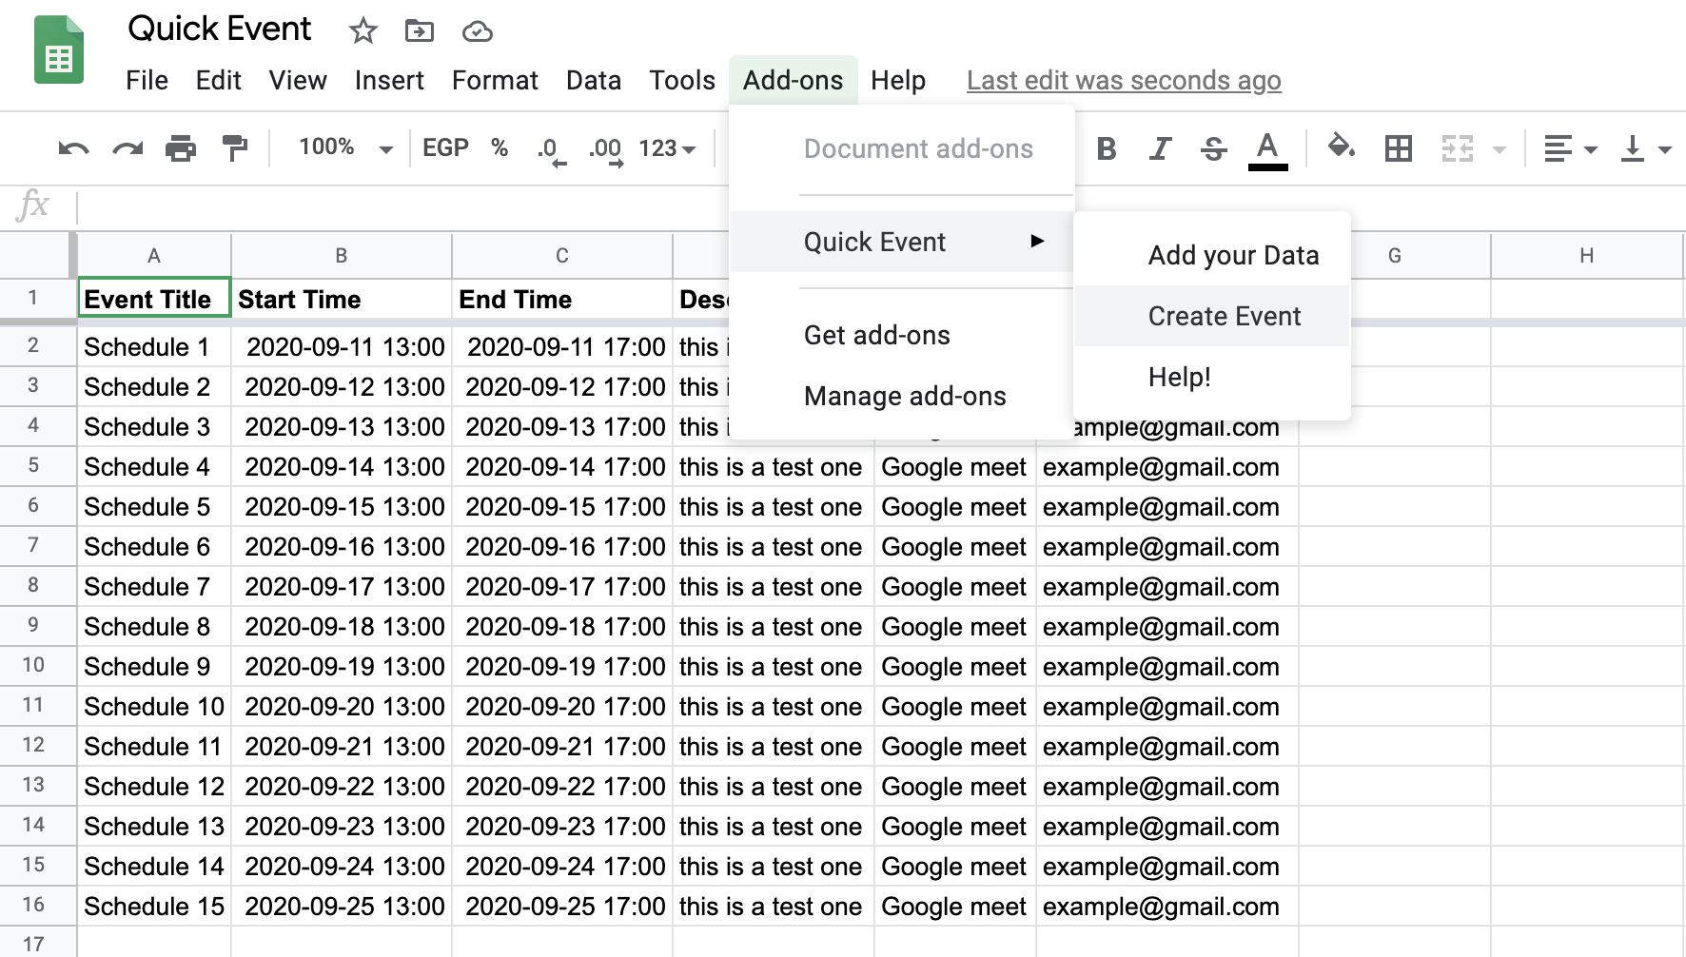Click the Redo icon

pyautogui.click(x=128, y=147)
